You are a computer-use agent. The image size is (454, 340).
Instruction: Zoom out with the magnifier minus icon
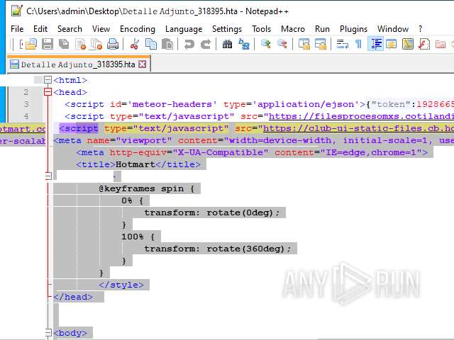(x=282, y=44)
